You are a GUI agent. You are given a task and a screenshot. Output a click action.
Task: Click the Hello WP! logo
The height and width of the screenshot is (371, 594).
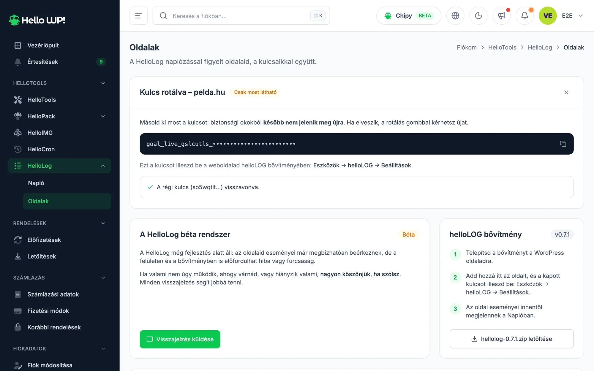tap(37, 20)
